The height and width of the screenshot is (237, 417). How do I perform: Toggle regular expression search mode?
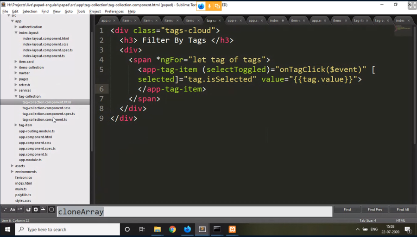point(5,210)
